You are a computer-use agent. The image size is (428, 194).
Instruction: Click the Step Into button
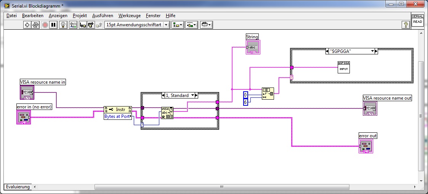click(83, 25)
